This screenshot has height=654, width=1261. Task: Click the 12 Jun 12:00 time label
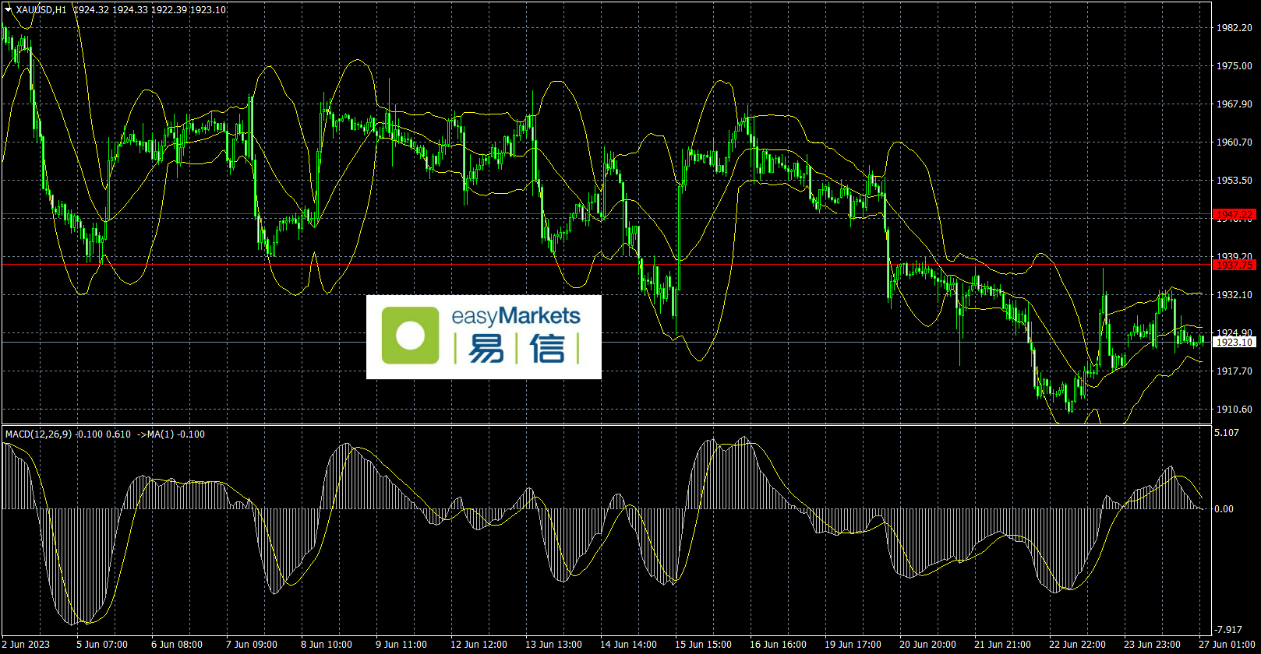[479, 645]
